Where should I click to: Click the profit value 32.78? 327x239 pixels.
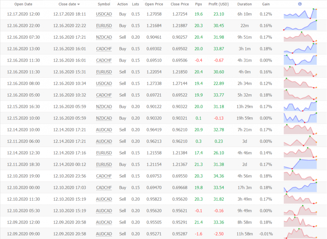coord(218,130)
